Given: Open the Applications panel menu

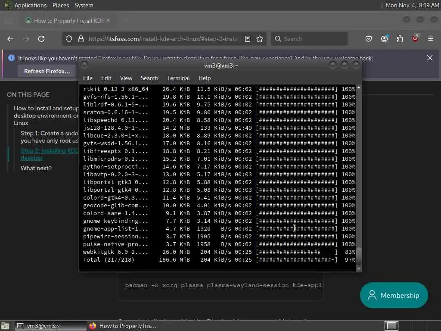Looking at the screenshot, I should 31,5.
